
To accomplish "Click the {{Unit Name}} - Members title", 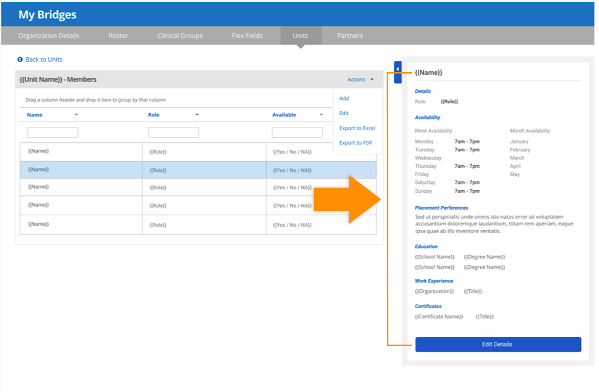I will pos(58,80).
